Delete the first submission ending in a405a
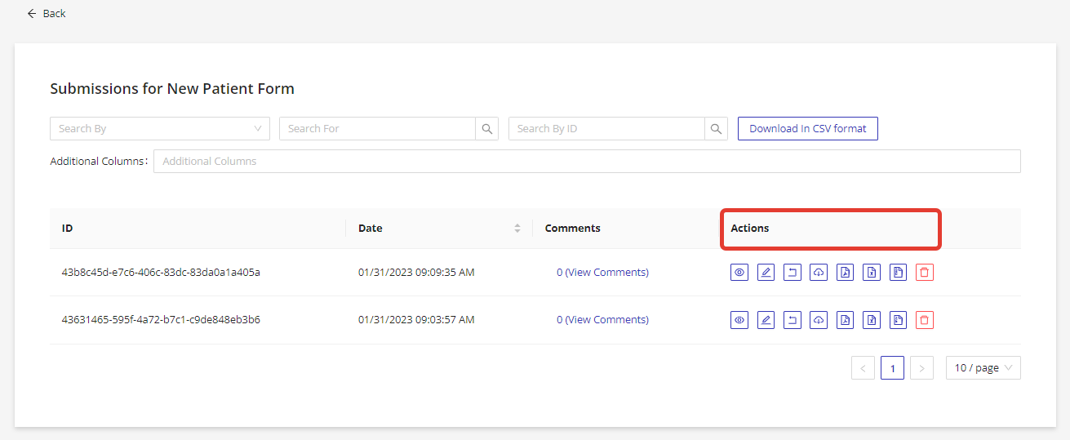The image size is (1070, 440). click(924, 273)
